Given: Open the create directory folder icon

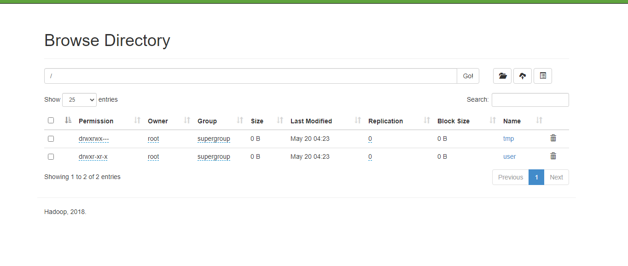Looking at the screenshot, I should [502, 75].
